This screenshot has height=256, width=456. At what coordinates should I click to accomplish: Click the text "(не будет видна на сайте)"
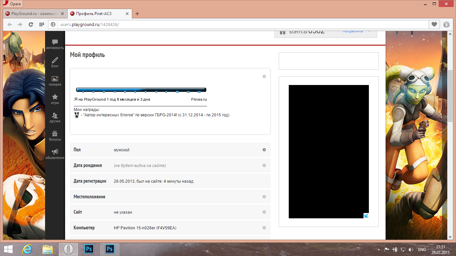point(140,166)
